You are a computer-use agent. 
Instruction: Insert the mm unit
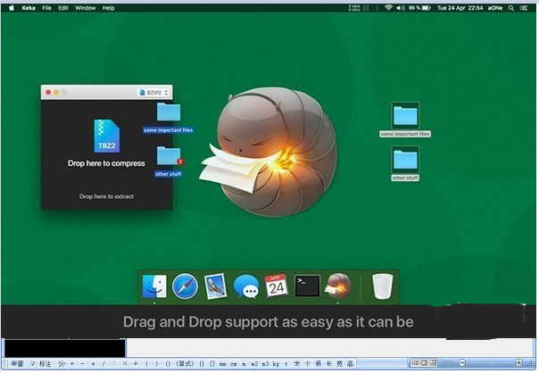click(x=223, y=364)
